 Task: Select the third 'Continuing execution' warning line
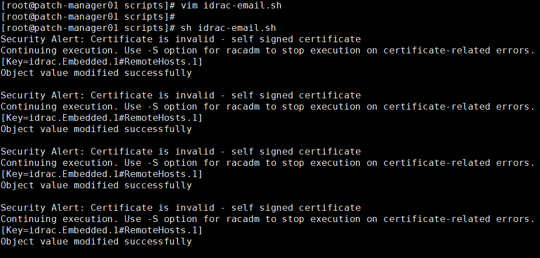click(x=267, y=162)
